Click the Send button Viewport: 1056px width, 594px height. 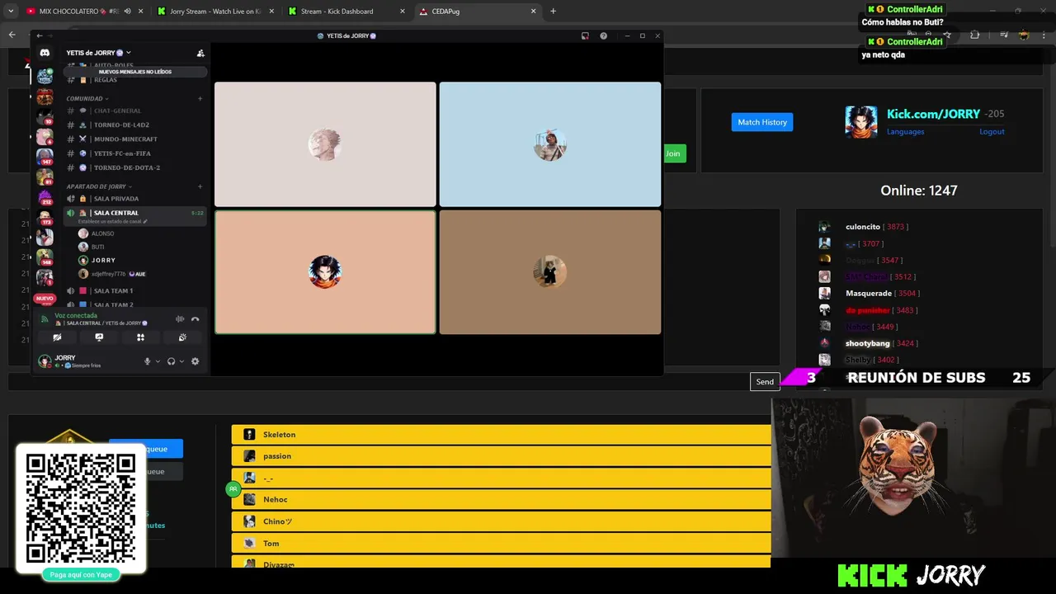tap(765, 382)
